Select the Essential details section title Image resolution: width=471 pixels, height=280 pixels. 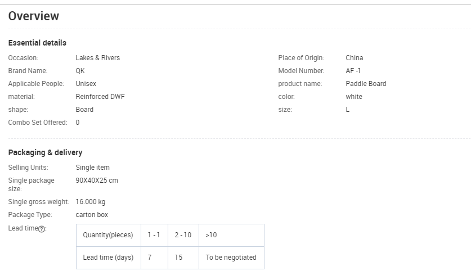click(x=37, y=43)
